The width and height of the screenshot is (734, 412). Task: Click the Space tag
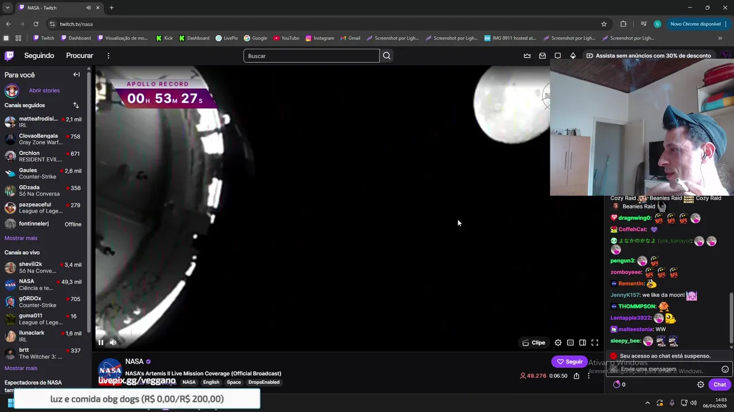pos(233,382)
